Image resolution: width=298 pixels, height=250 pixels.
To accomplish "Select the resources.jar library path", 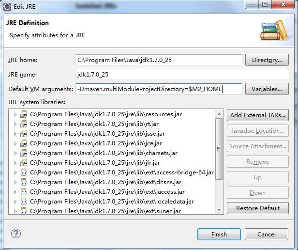I will 106,114.
